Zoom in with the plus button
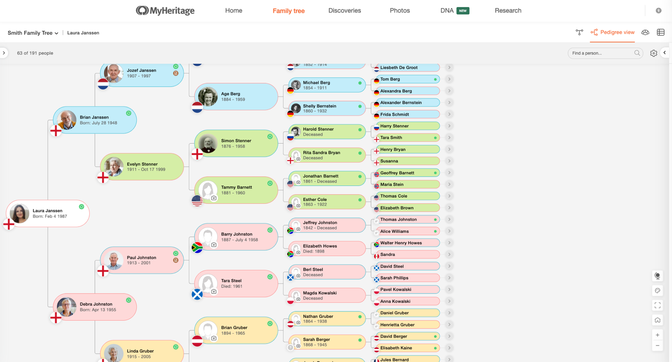The image size is (672, 362). point(657,335)
